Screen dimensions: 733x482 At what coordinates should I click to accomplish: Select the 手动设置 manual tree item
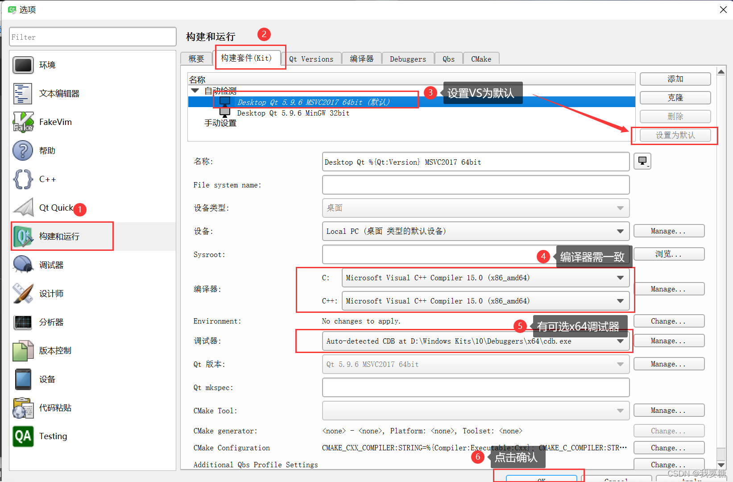pos(220,123)
